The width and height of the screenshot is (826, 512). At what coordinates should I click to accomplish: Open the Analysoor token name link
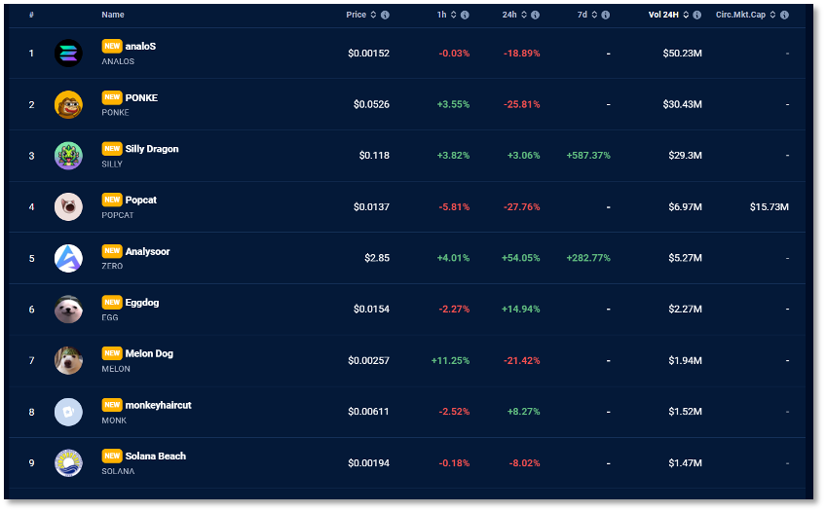(x=147, y=251)
